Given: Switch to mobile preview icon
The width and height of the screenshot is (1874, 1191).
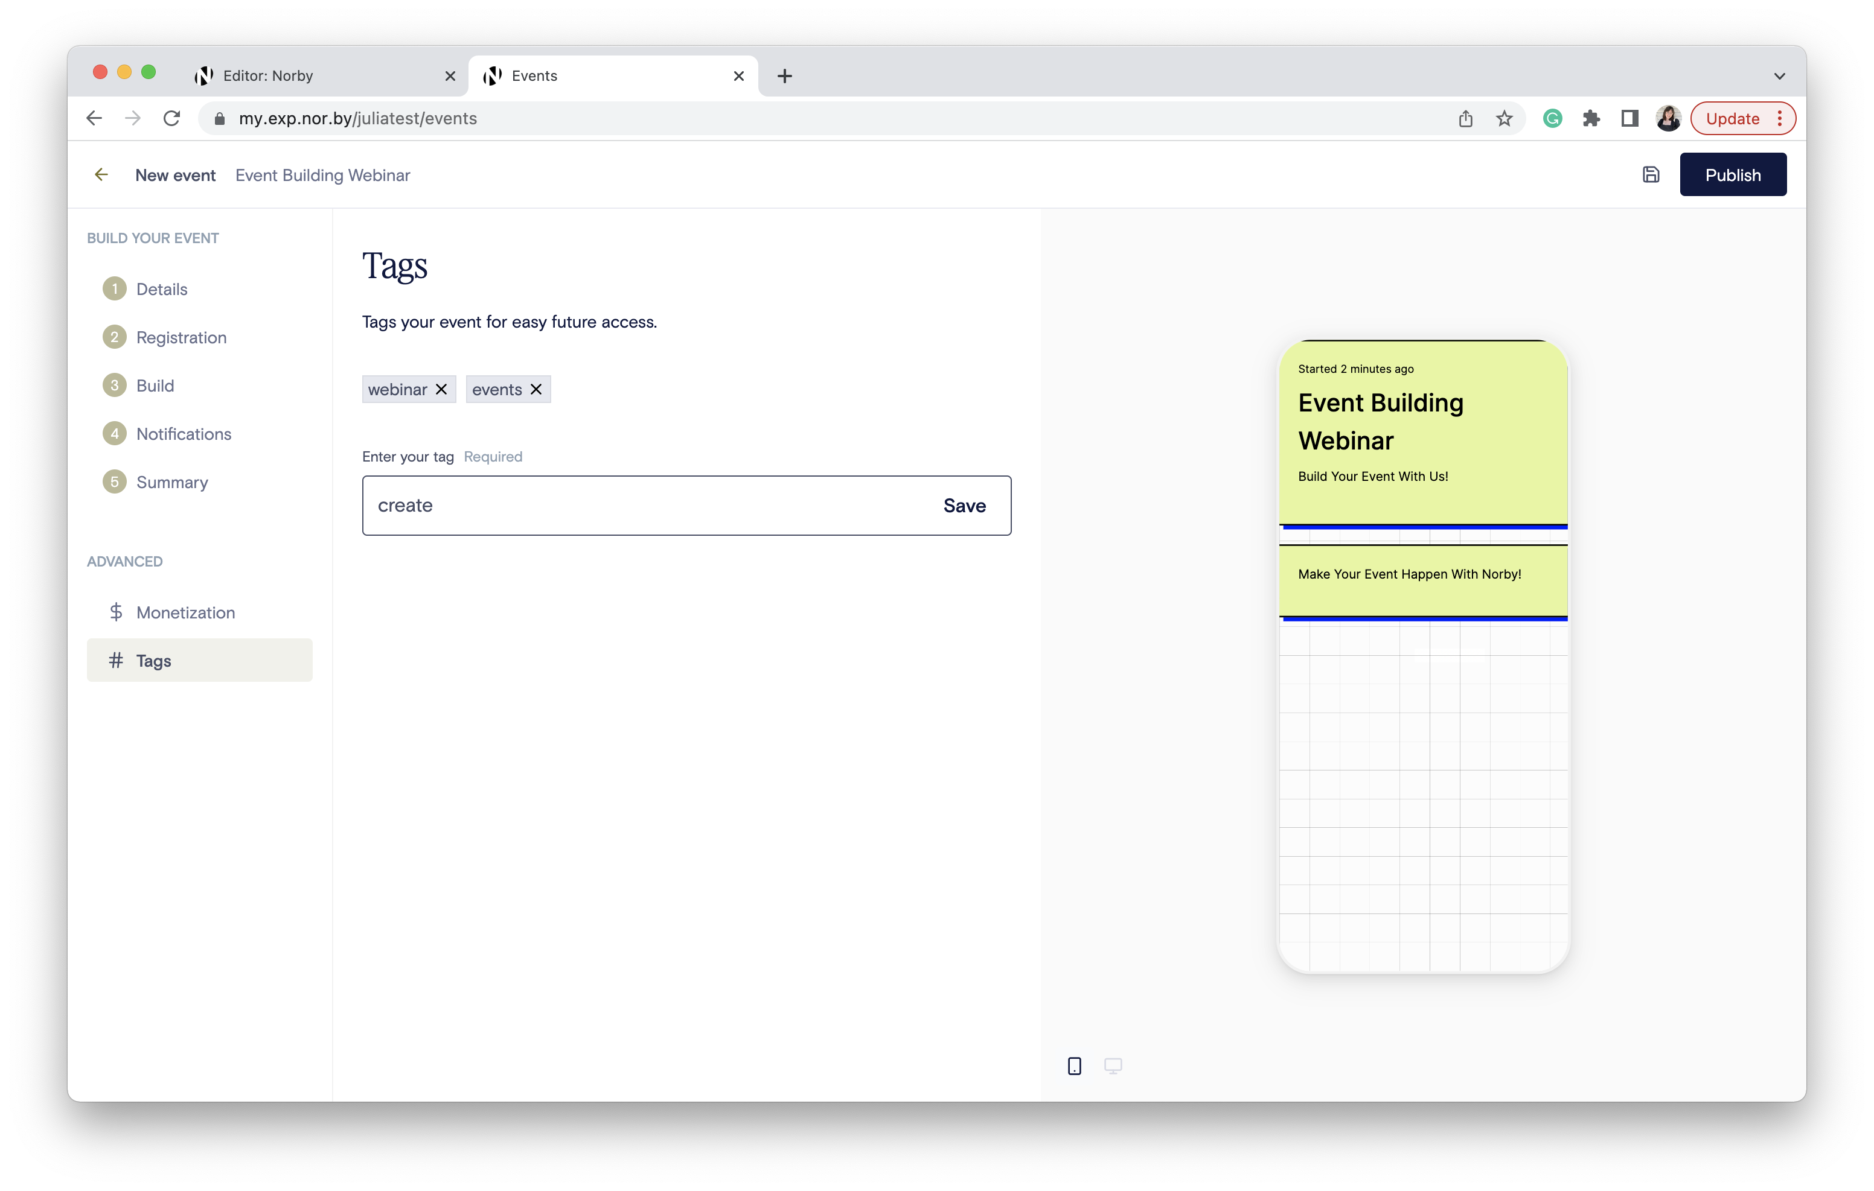Looking at the screenshot, I should click(x=1074, y=1066).
